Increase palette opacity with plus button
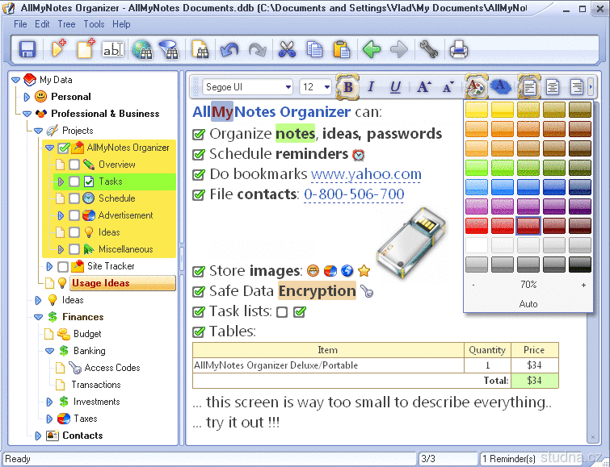The height and width of the screenshot is (467, 610). (x=583, y=285)
